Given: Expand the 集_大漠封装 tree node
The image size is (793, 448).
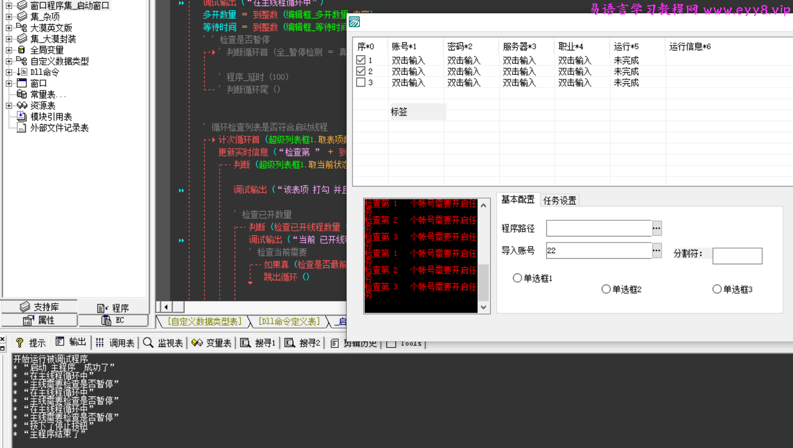Looking at the screenshot, I should click(9, 39).
